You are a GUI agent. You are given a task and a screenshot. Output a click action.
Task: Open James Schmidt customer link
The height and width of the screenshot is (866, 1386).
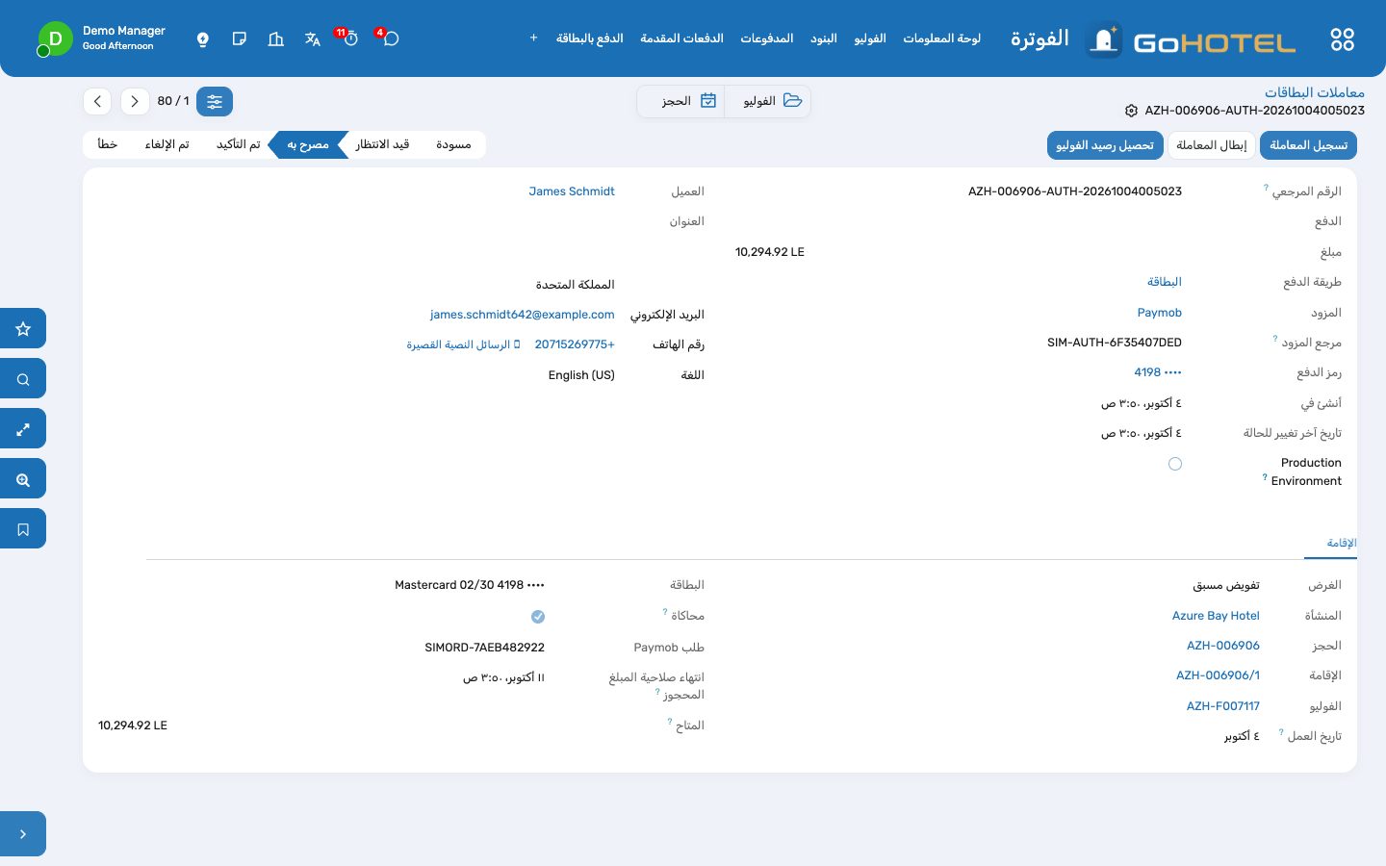(x=572, y=191)
